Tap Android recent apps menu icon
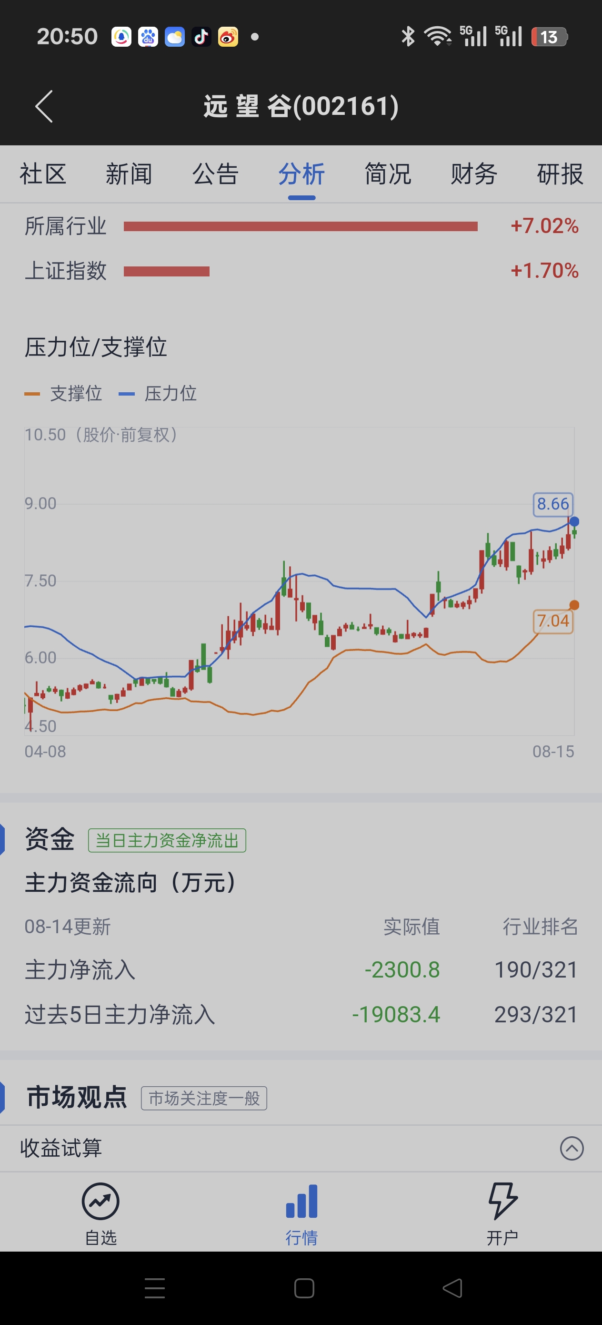Screen dimensions: 602x1325 155,1288
